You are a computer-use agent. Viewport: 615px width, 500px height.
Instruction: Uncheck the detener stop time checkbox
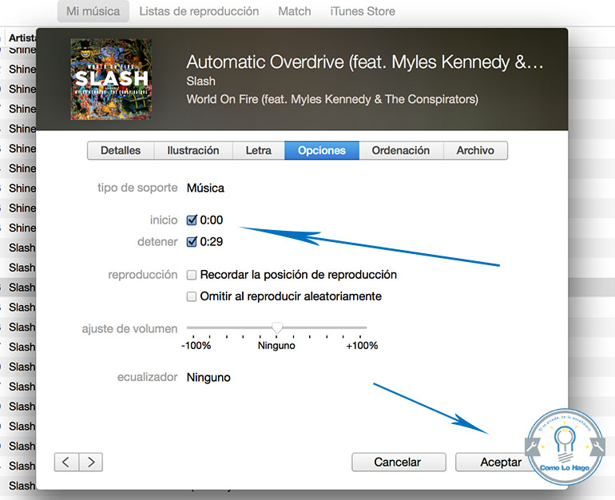(x=192, y=241)
